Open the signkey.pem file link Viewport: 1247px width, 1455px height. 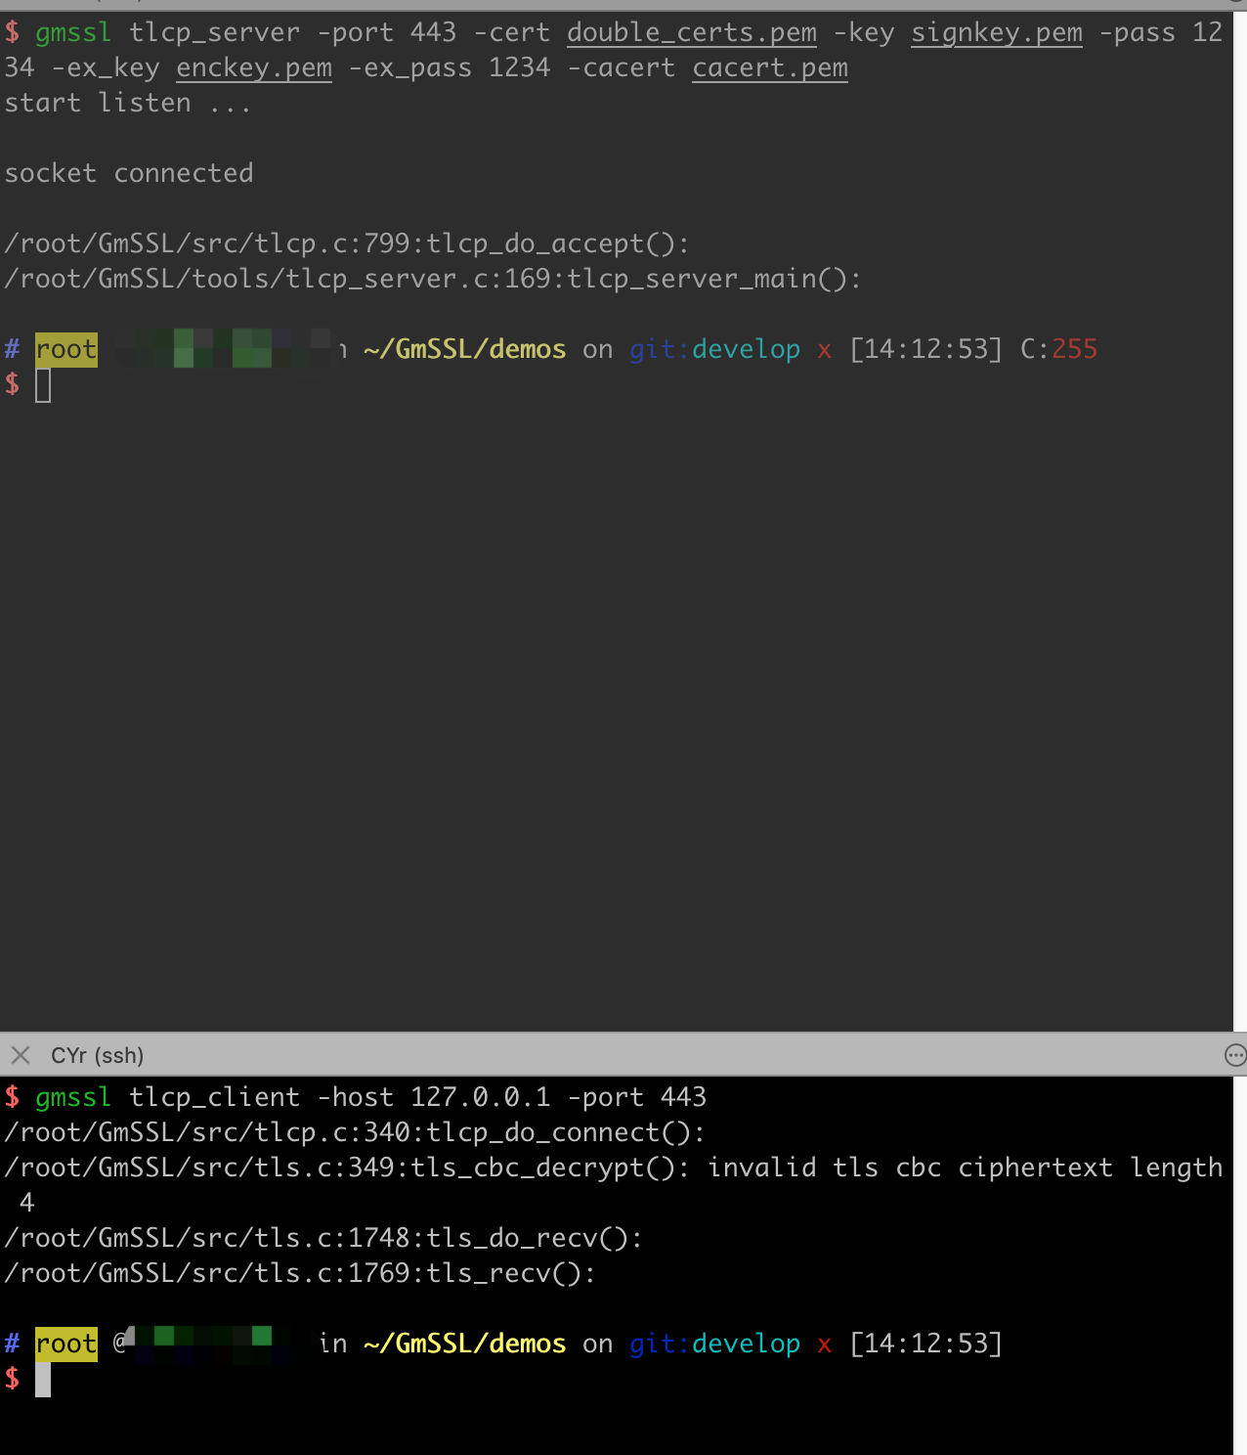[996, 32]
